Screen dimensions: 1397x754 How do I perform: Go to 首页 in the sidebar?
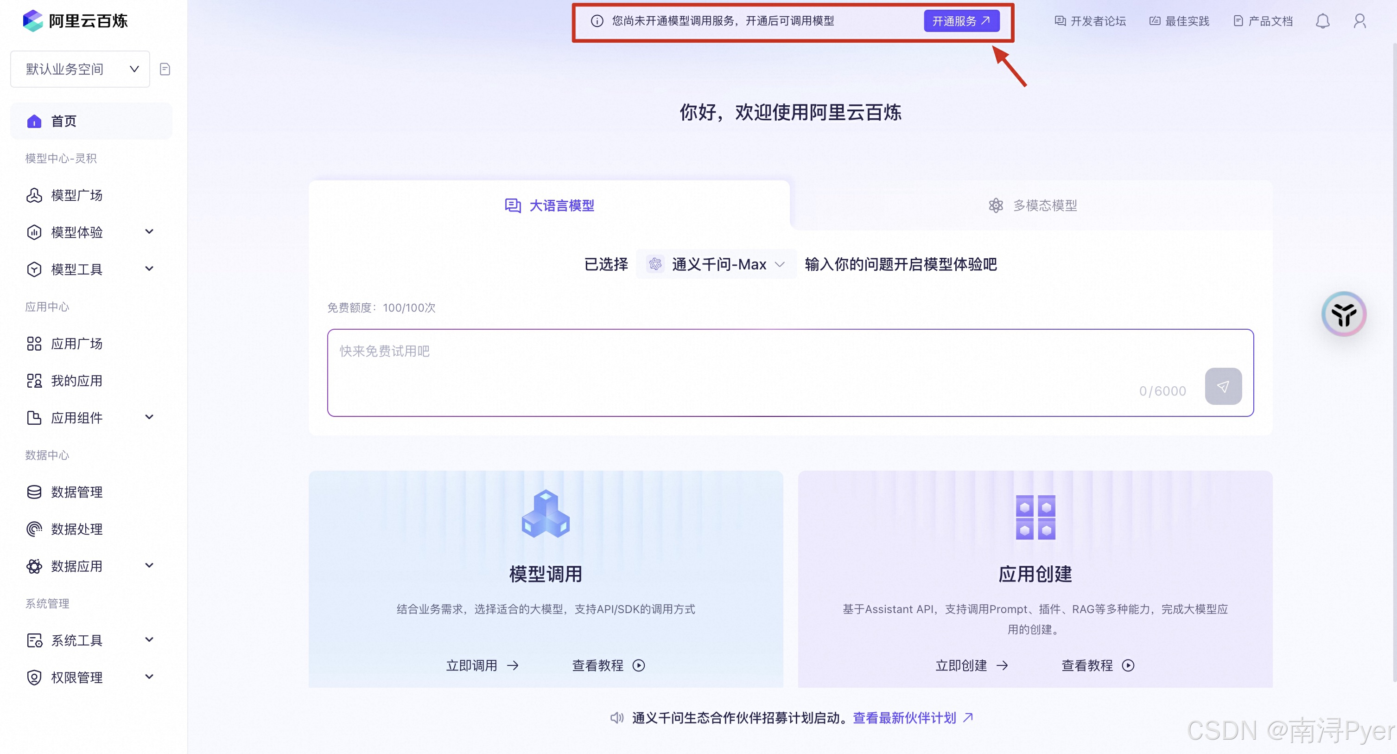point(91,121)
